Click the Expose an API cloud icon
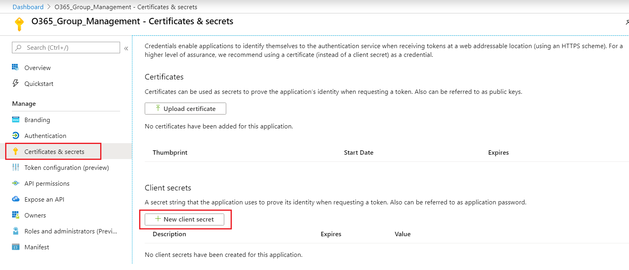 (16, 199)
